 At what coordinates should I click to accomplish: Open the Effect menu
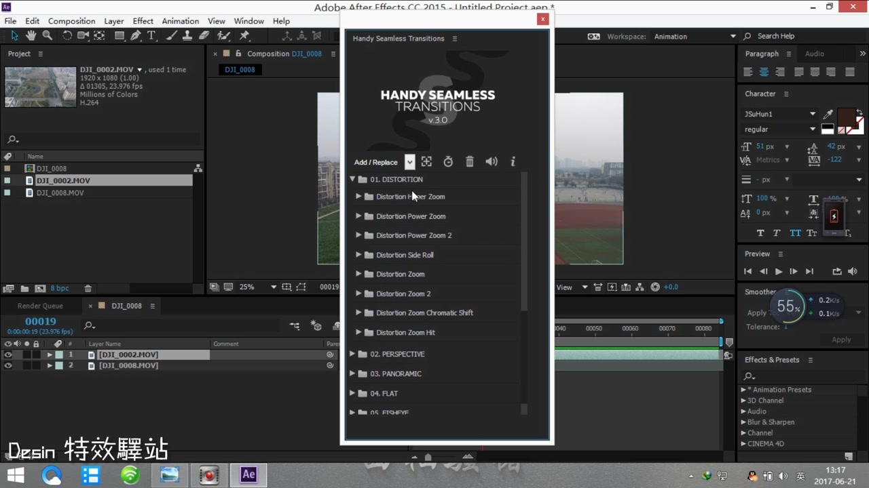[143, 21]
